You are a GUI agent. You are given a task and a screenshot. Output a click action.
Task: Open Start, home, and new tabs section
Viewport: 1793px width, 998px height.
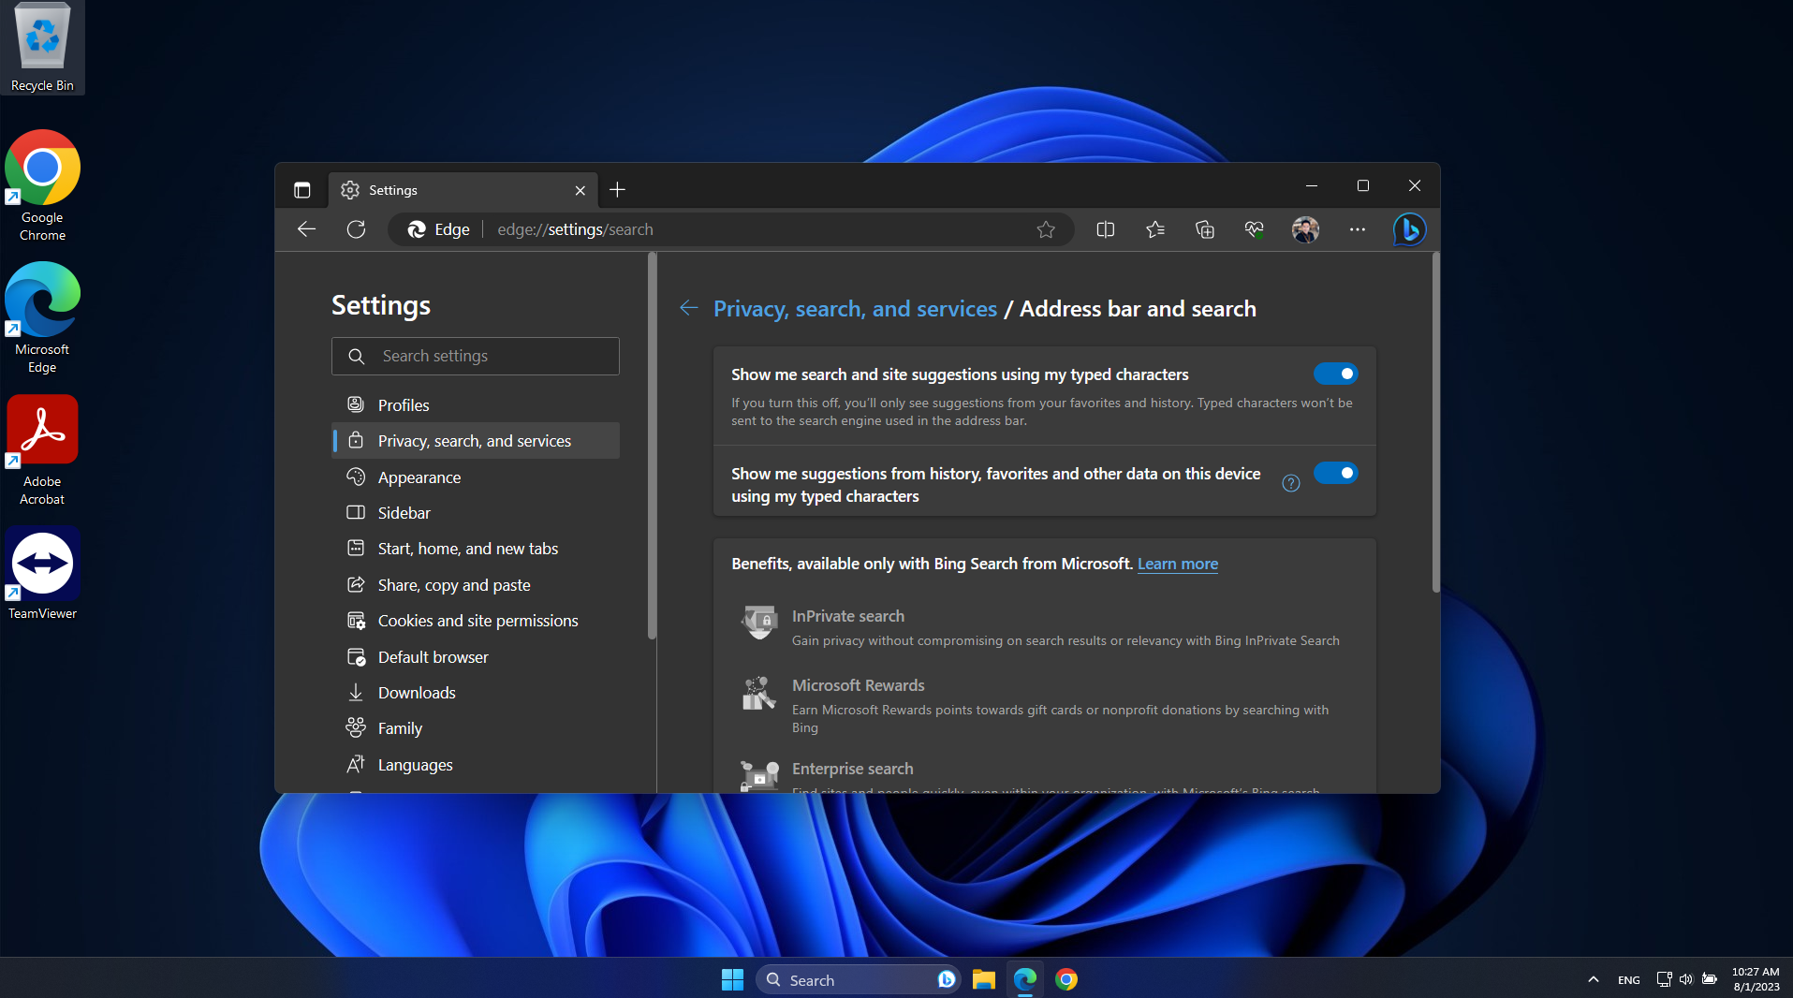[476, 549]
